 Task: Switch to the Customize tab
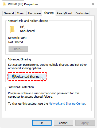pyautogui.click(x=82, y=13)
